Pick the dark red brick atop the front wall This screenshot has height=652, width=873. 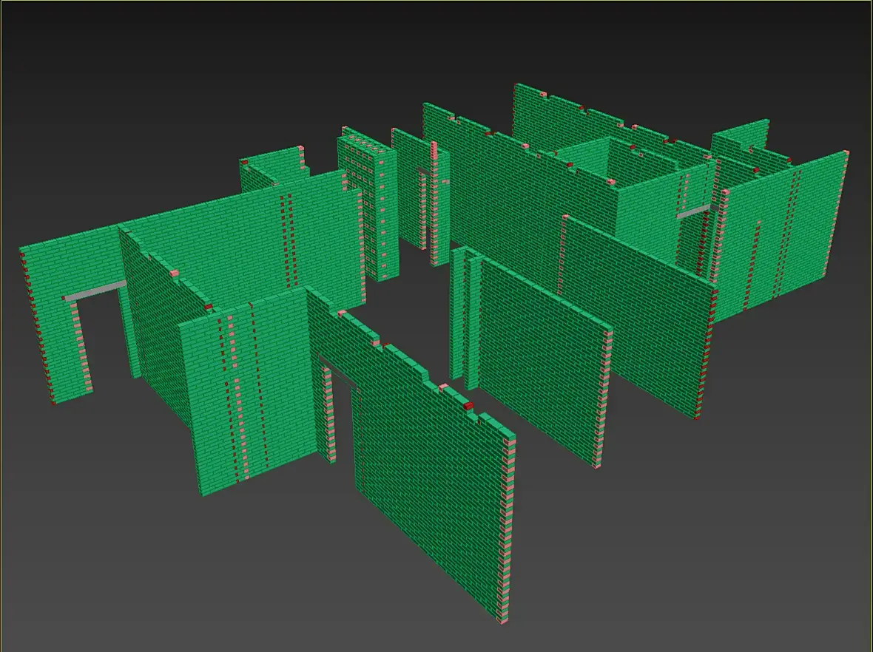click(468, 406)
